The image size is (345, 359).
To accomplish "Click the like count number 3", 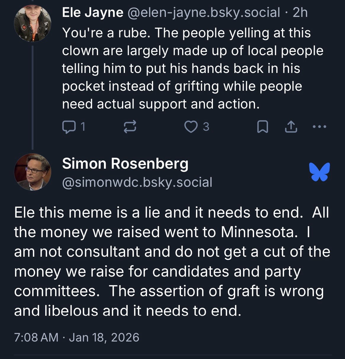I will (x=206, y=127).
